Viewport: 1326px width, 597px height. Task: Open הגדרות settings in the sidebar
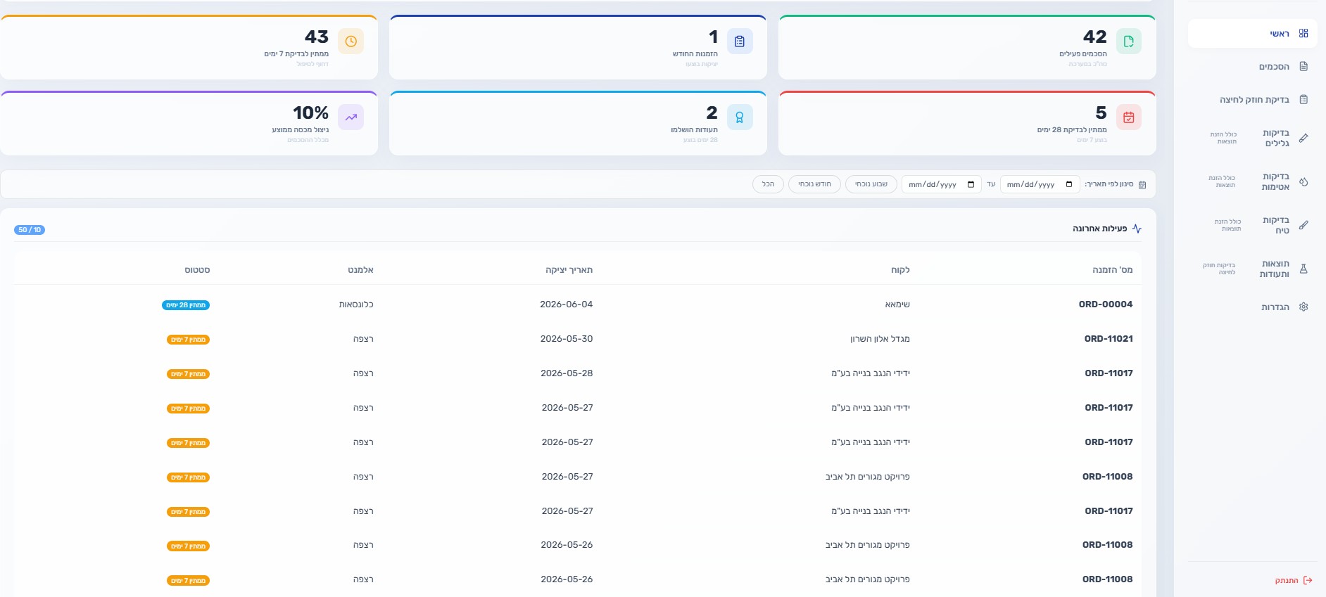[x=1253, y=307]
